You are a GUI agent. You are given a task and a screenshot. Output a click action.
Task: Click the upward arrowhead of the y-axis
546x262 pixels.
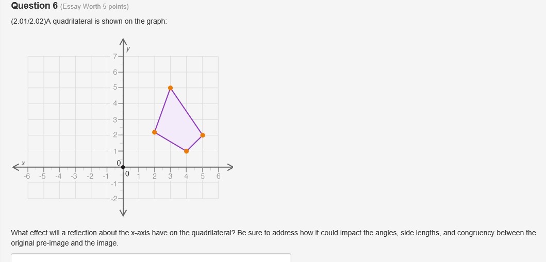coord(123,42)
